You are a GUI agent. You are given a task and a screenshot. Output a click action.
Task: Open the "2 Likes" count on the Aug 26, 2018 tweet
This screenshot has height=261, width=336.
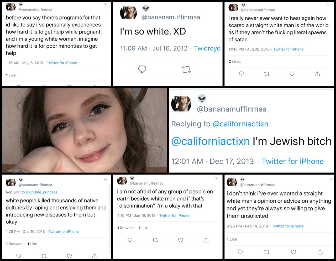tap(234, 62)
